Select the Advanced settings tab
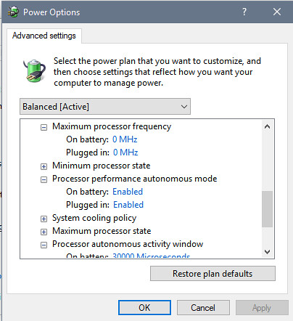 [44, 36]
